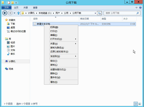Screen dimensions: 144x107
Task: Go up one folder level
Action: [18, 13]
